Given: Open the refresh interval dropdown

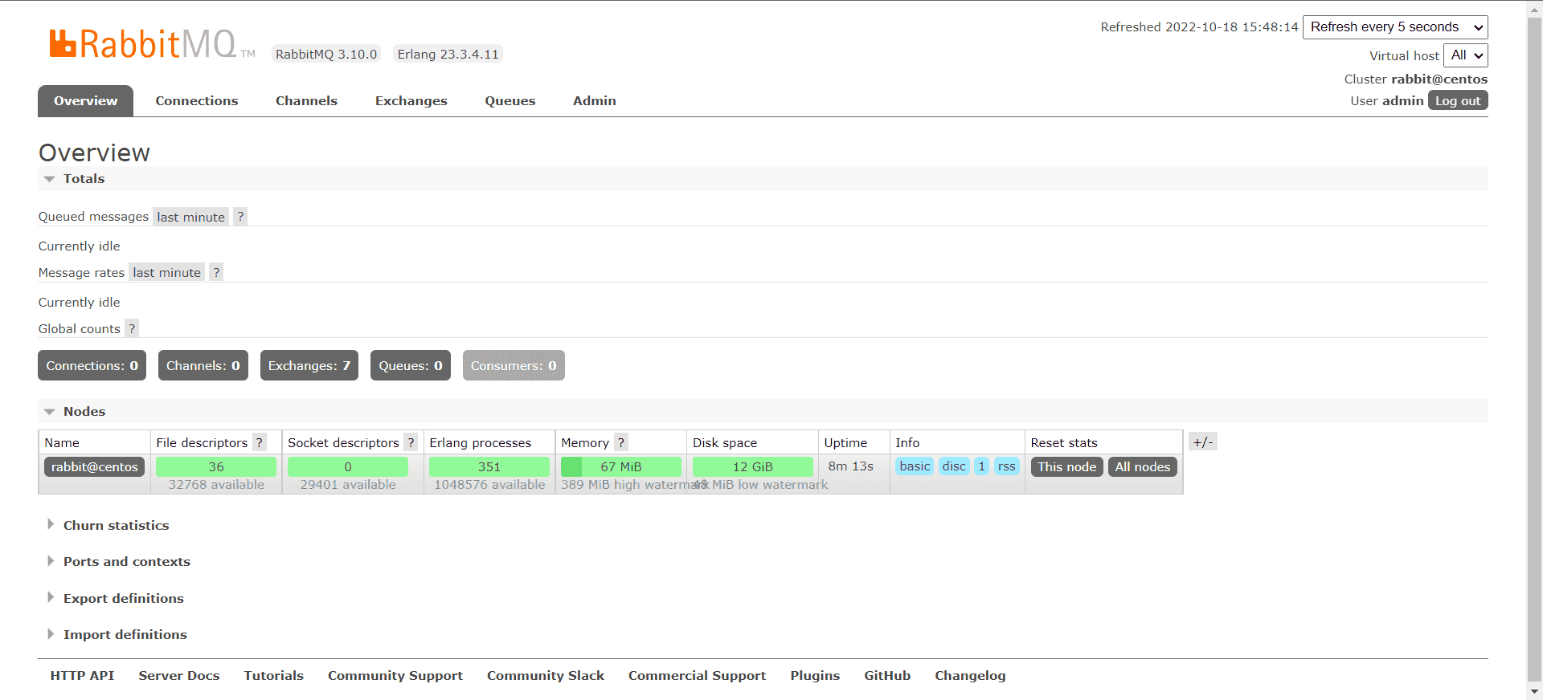Looking at the screenshot, I should pos(1394,27).
